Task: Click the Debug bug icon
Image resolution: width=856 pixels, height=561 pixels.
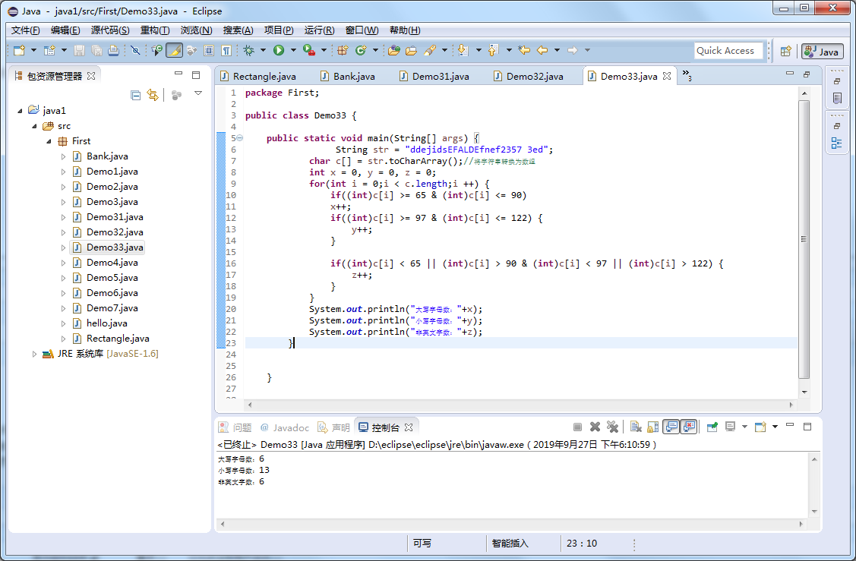Action: 249,50
